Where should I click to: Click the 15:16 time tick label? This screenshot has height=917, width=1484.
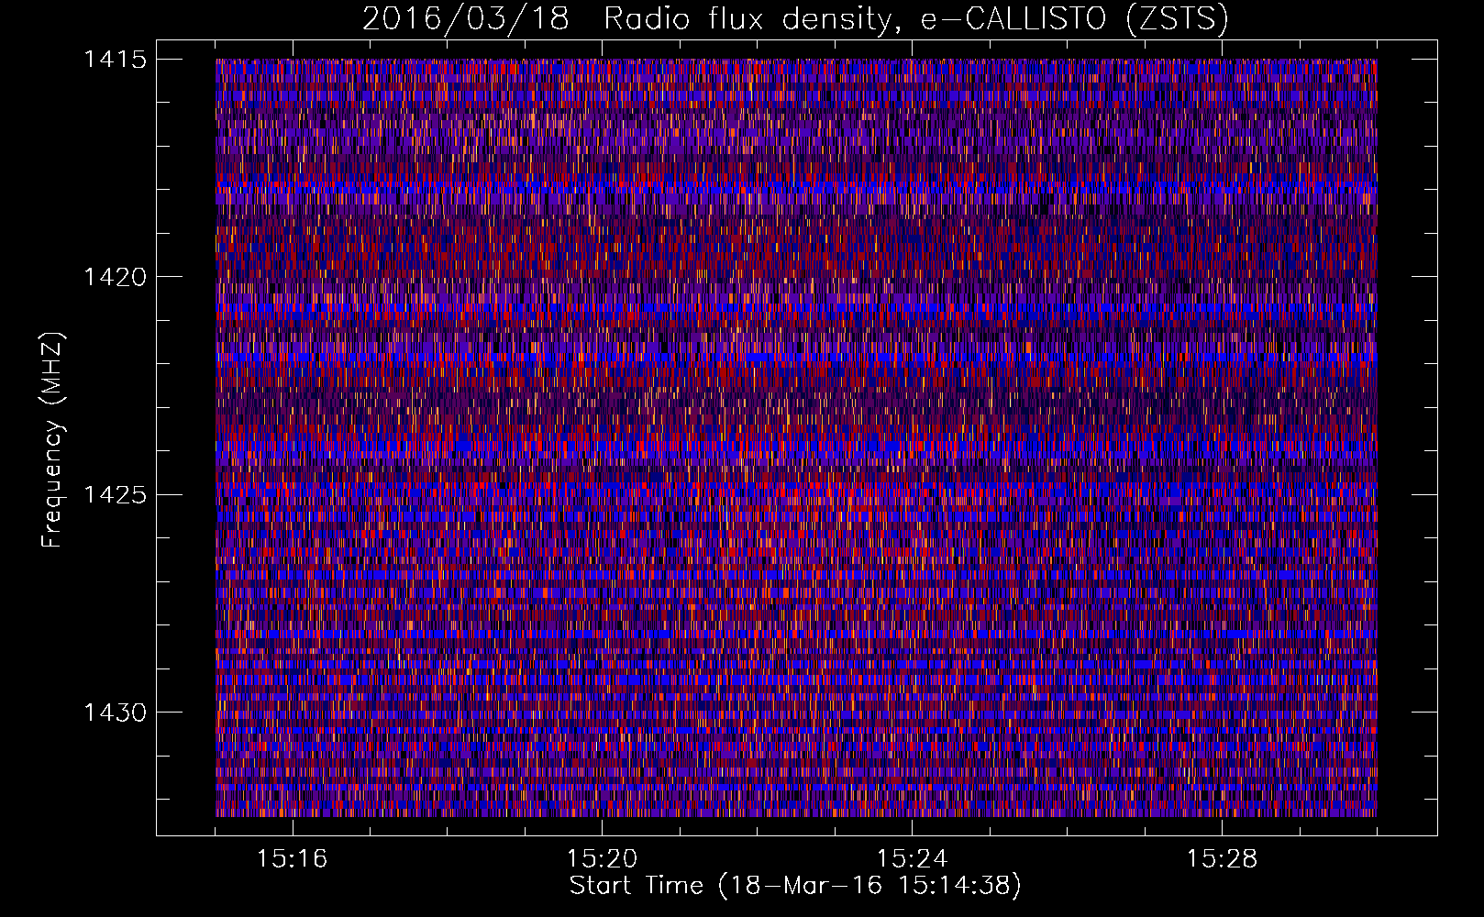pos(292,859)
